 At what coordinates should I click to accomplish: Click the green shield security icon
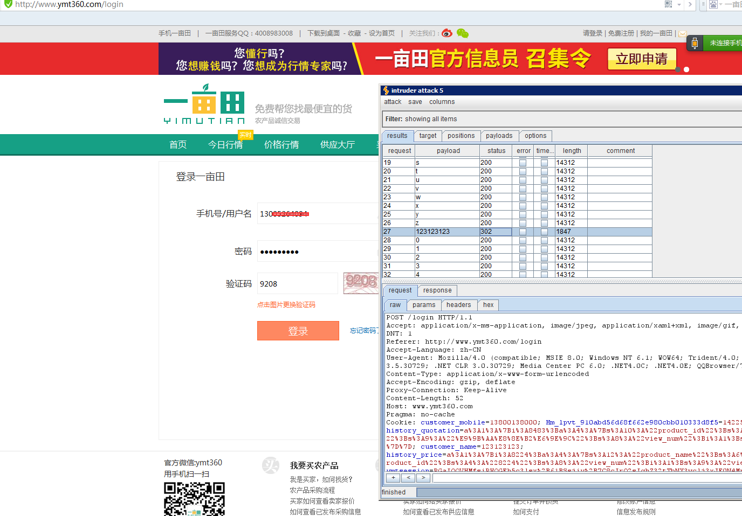point(8,4)
